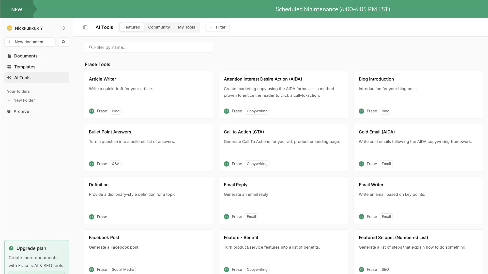Viewport: 488px width, 274px height.
Task: Switch to the Community tab
Action: coord(159,27)
